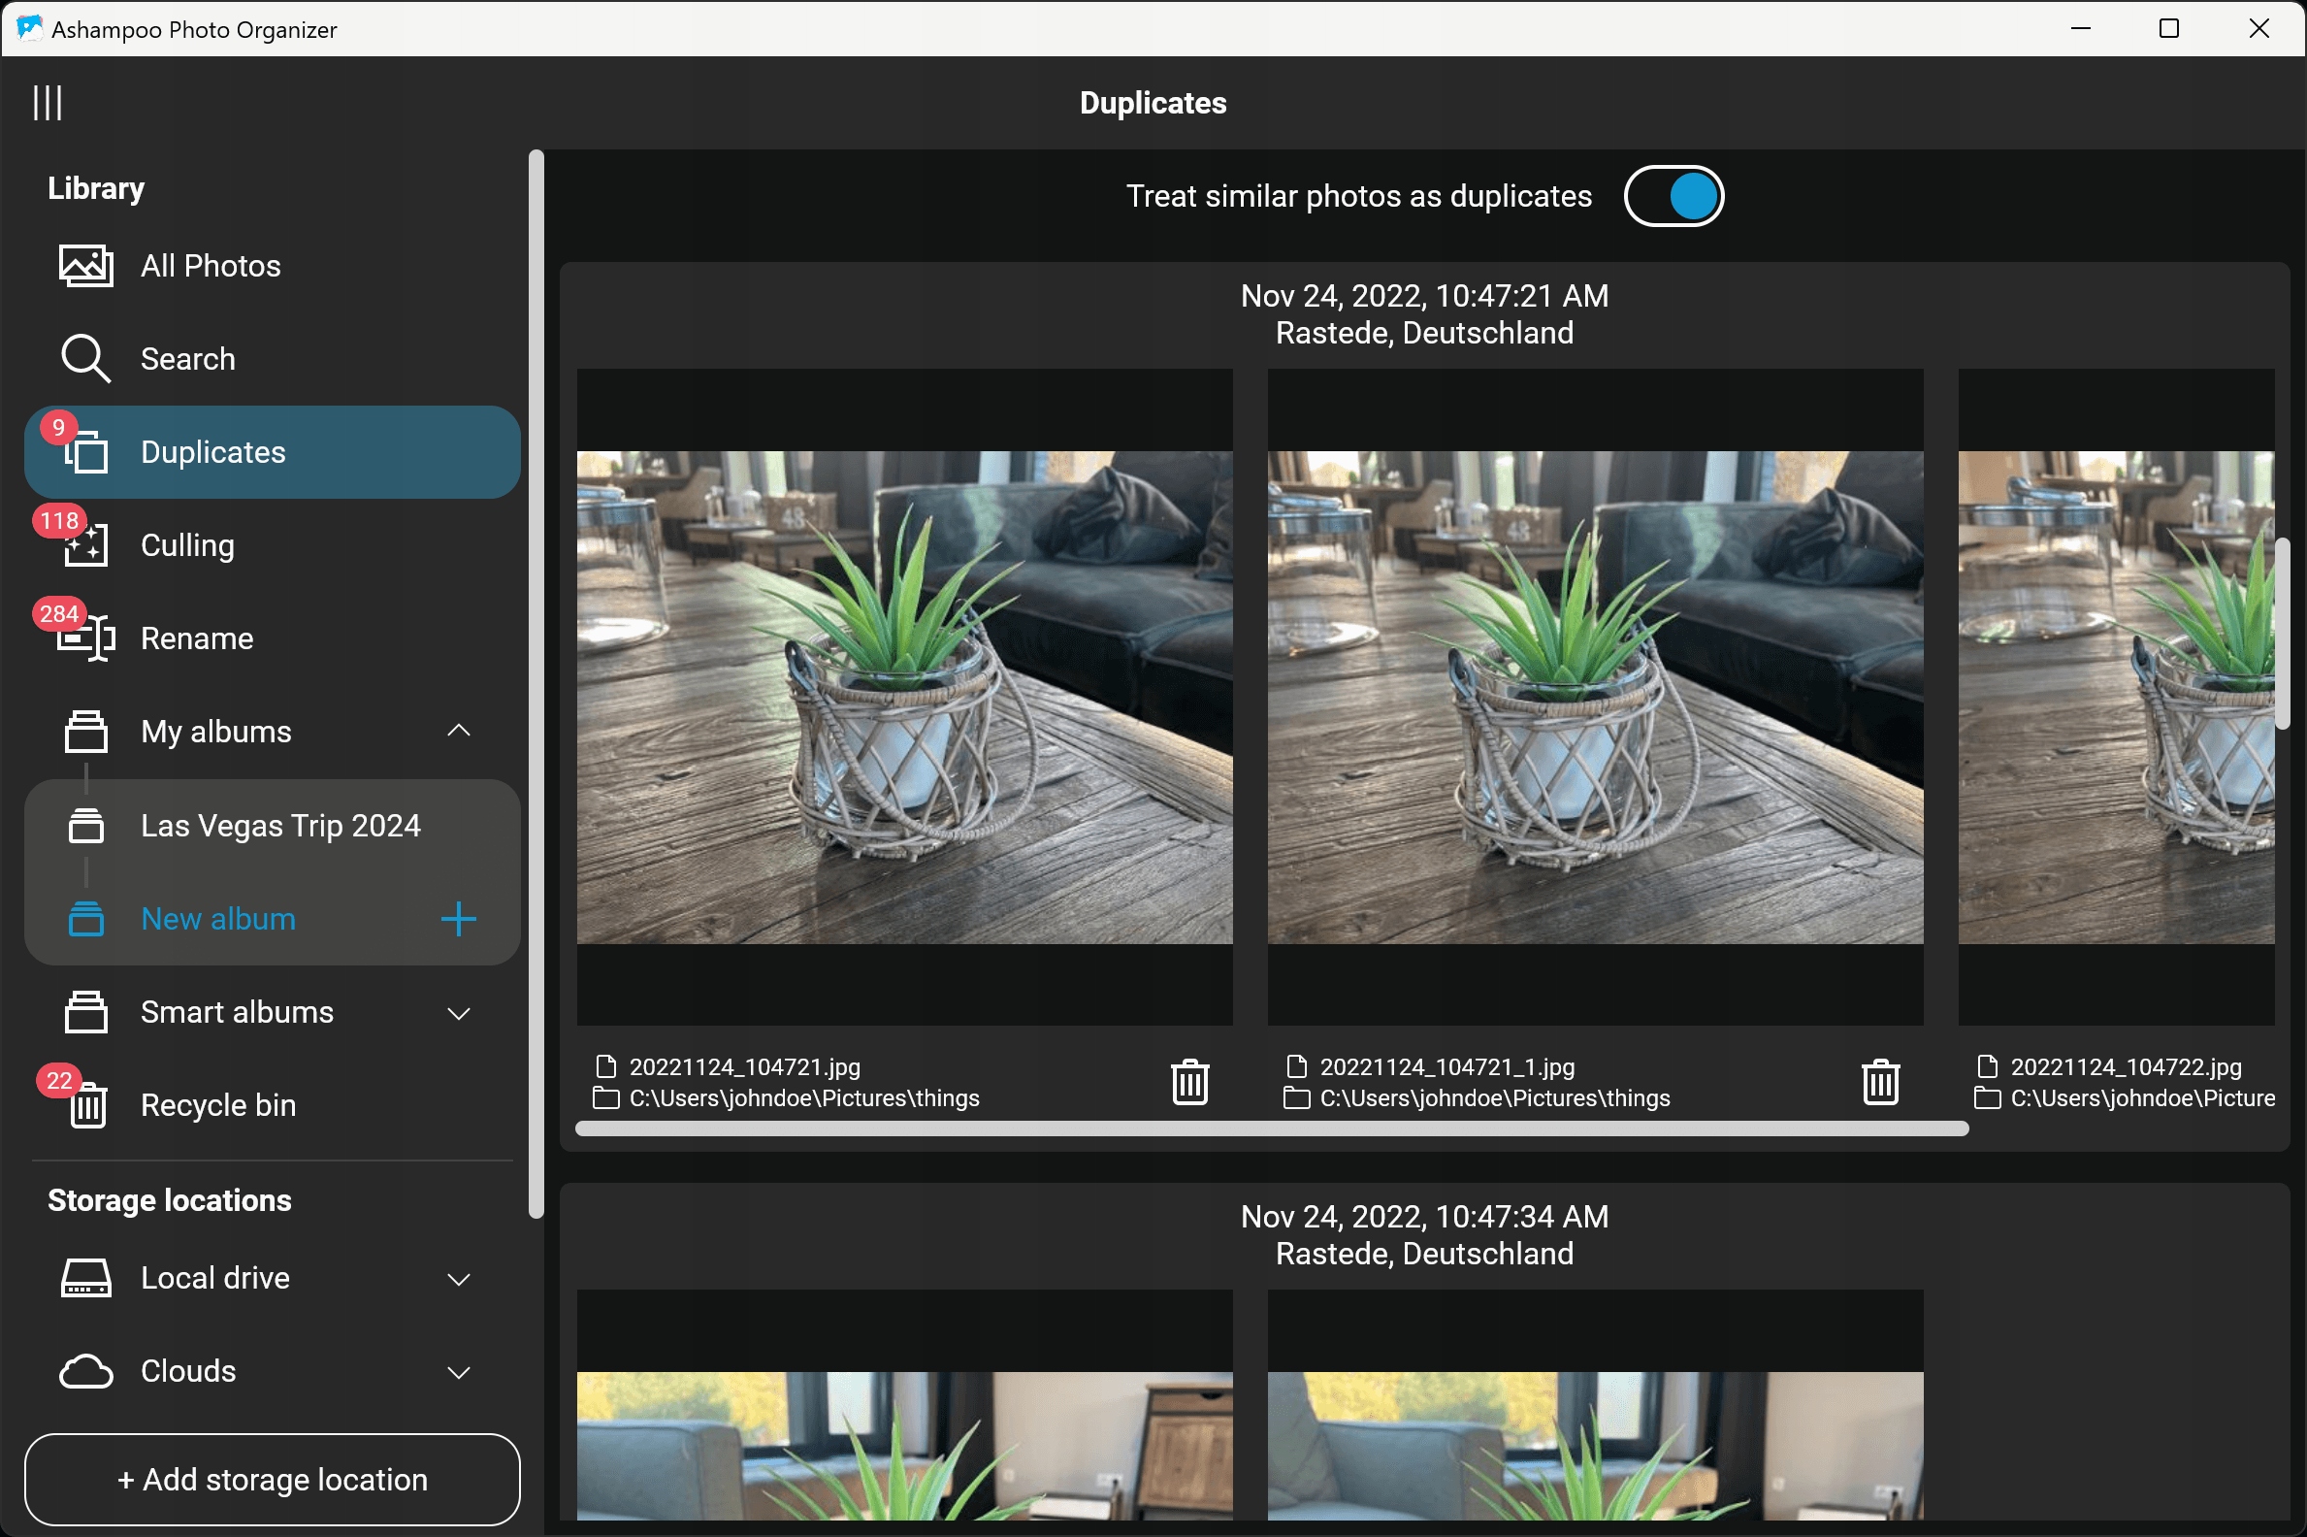
Task: Expand the Clouds storage section
Action: click(458, 1371)
